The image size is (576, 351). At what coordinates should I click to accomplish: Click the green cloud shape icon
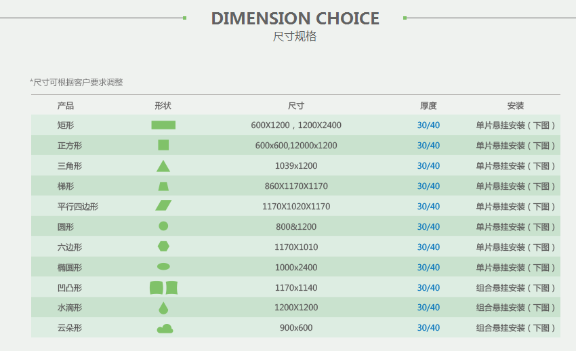coord(165,329)
